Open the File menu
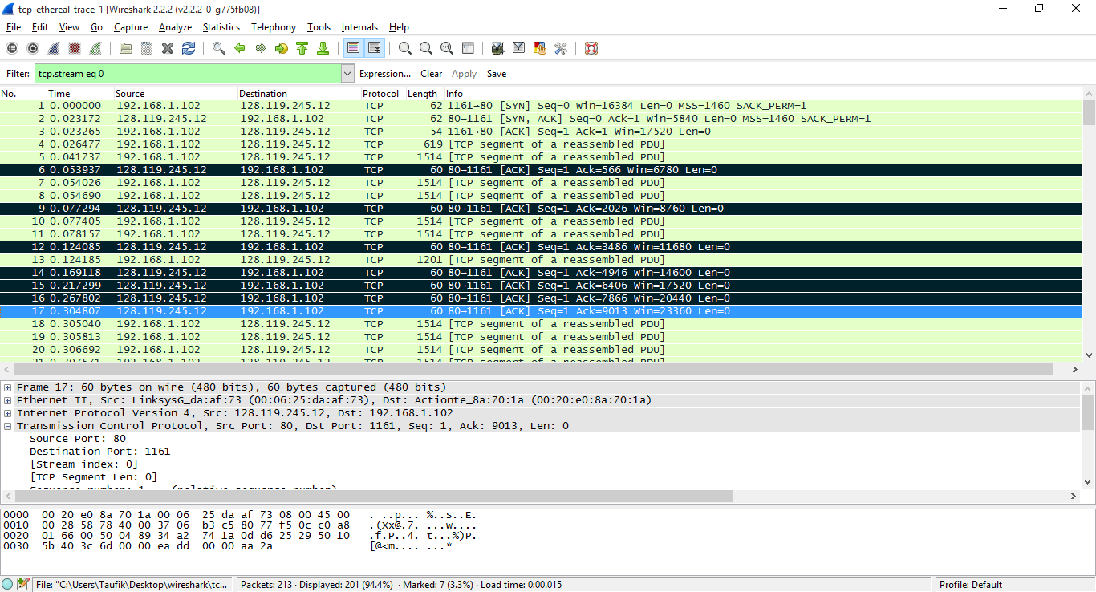The height and width of the screenshot is (592, 1096). tap(14, 27)
